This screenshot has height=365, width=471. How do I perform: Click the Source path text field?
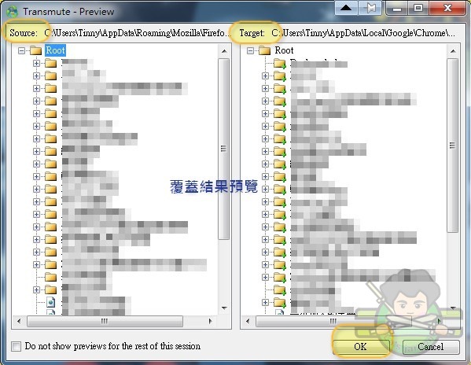(x=138, y=33)
